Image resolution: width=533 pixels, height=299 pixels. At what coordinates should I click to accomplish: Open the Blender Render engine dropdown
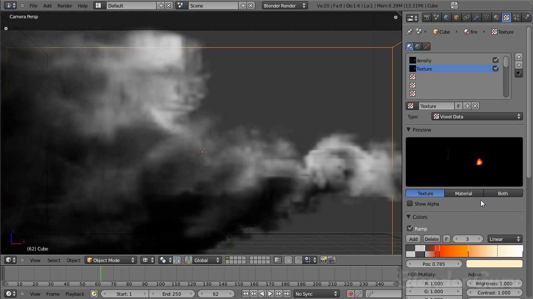(285, 6)
